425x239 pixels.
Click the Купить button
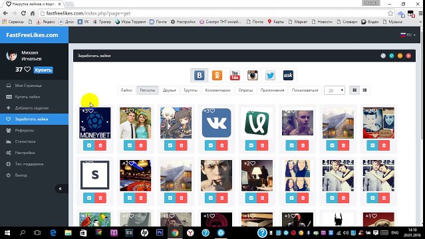click(43, 70)
